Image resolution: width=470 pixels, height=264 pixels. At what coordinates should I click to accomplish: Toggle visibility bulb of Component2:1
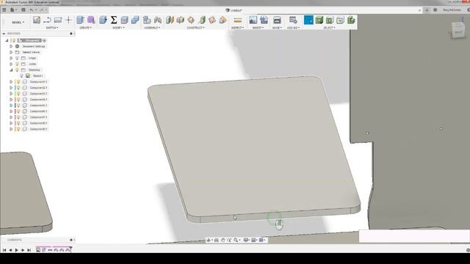click(x=18, y=88)
